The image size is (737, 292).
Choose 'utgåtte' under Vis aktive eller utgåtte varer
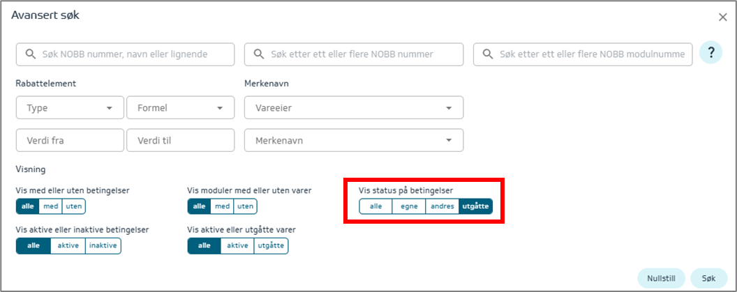271,246
